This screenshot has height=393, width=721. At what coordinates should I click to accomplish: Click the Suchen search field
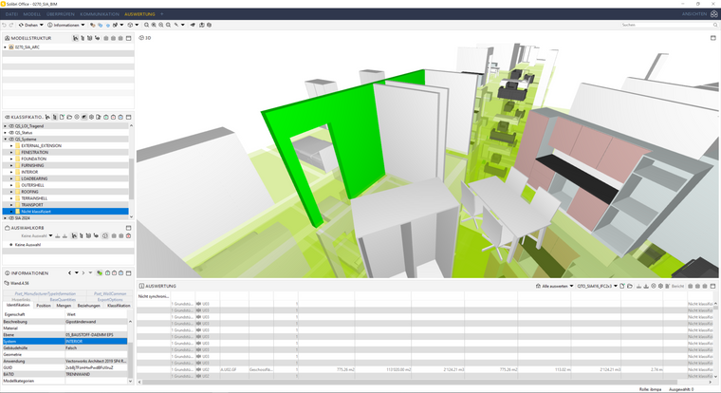click(x=669, y=25)
